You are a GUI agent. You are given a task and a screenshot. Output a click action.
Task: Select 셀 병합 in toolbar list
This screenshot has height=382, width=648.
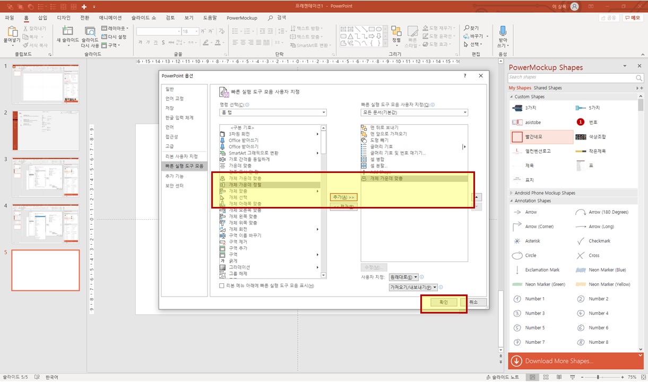pyautogui.click(x=413, y=159)
